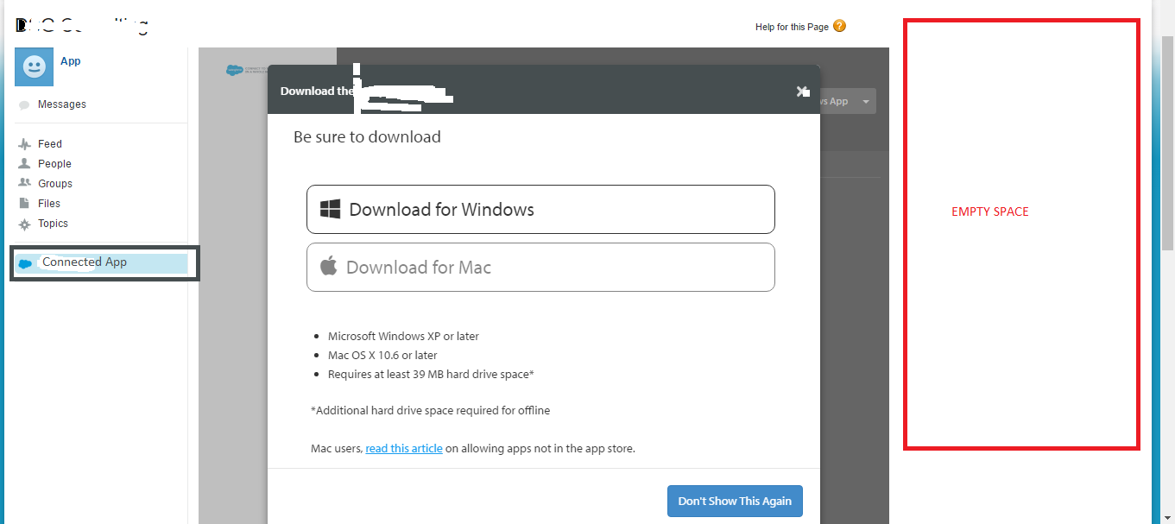
Task: Open the Groups sidebar item
Action: [x=55, y=184]
